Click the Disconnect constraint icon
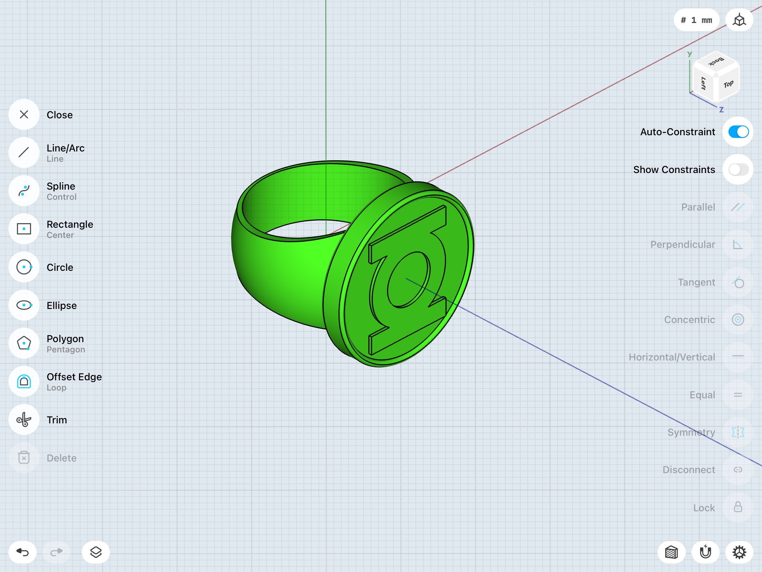The image size is (762, 572). 738,470
